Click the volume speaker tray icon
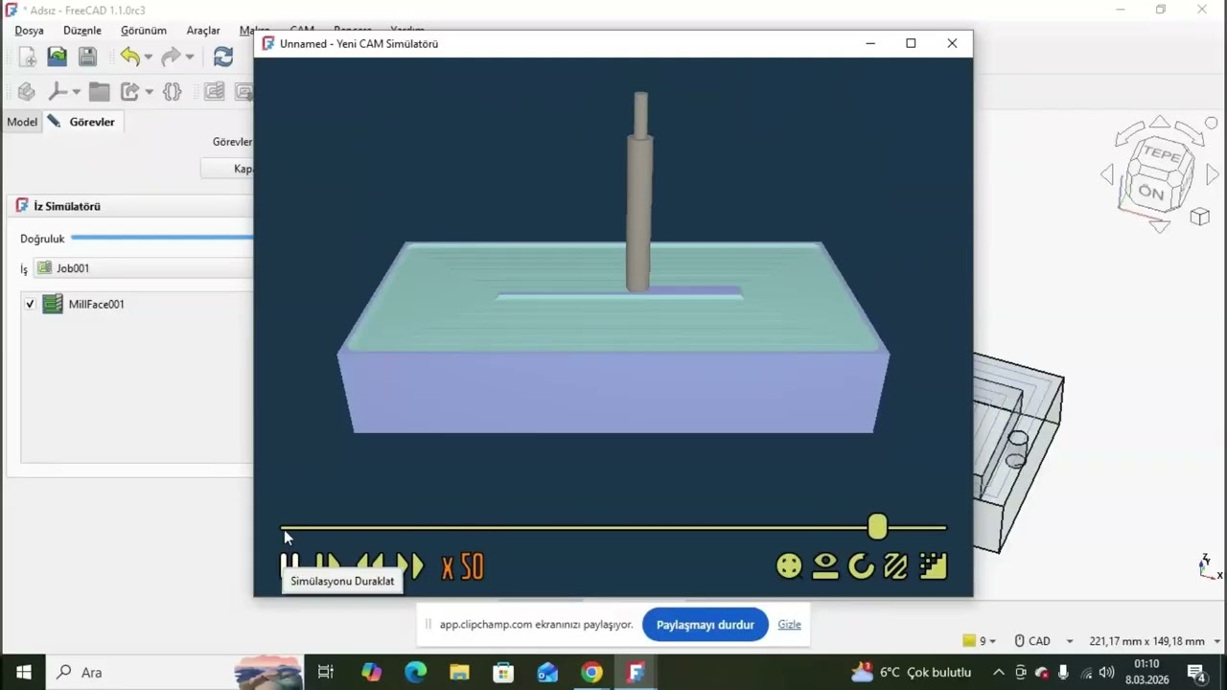The image size is (1227, 690). (x=1106, y=672)
